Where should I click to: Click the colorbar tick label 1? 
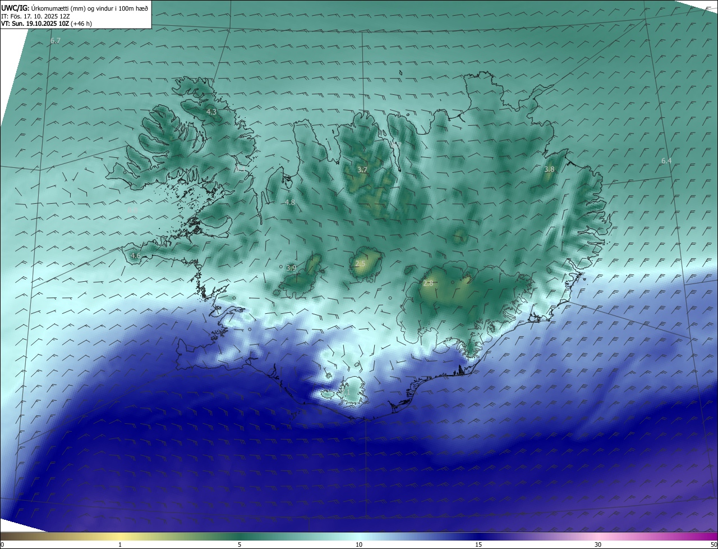tap(120, 545)
